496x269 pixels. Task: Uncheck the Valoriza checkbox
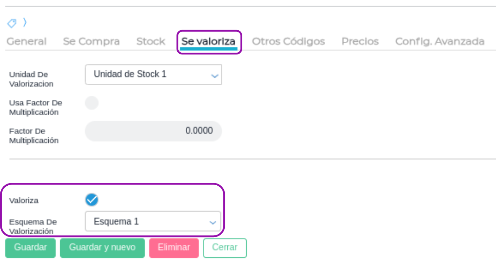[x=92, y=200]
